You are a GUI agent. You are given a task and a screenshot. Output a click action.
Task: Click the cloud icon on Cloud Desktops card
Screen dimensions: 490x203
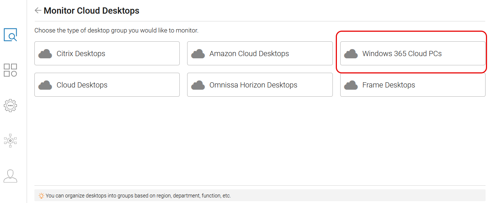[45, 85]
